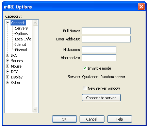Screen dimensions: 148x127
Task: Collapse the Connect category tree node
Action: tap(7, 23)
